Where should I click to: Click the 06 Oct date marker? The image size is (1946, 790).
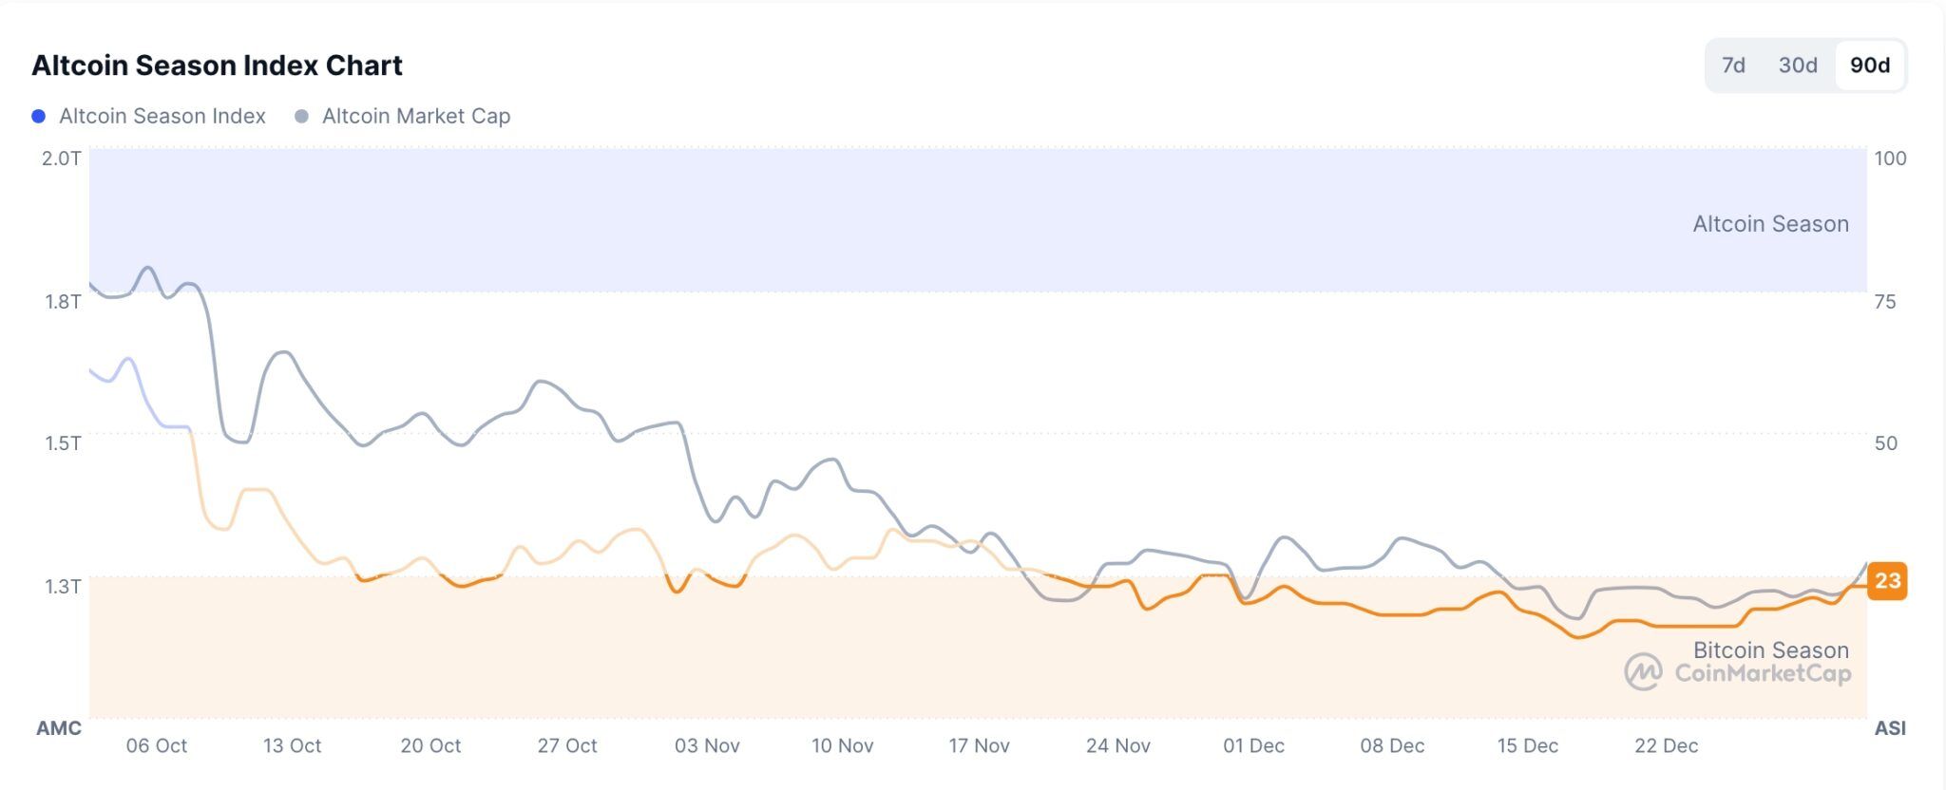point(157,746)
